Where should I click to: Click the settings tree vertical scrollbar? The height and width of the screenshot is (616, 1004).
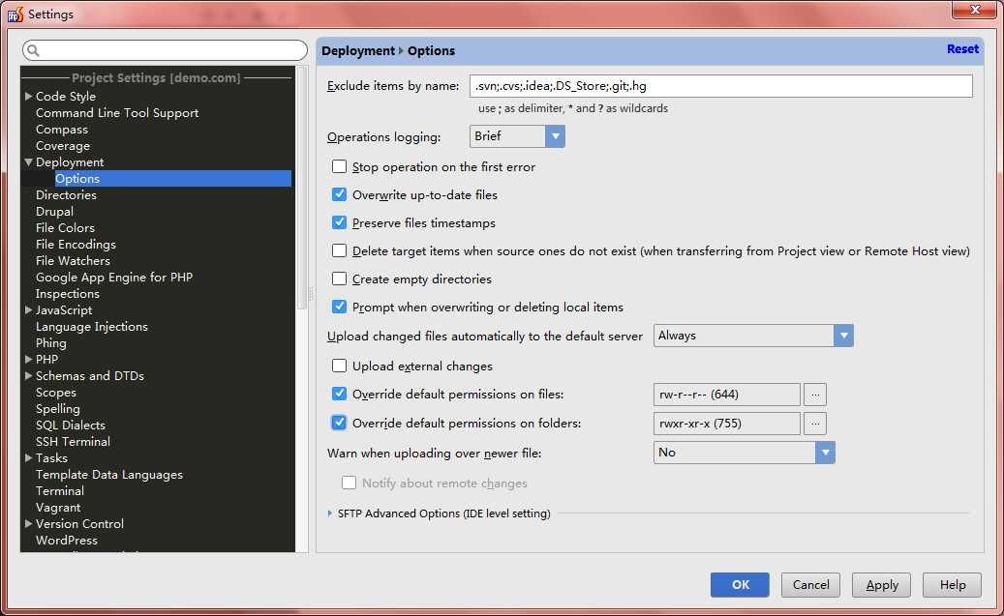click(x=302, y=188)
